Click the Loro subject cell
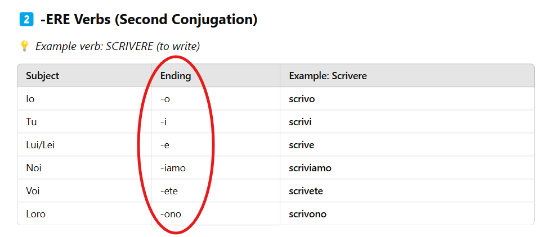This screenshot has height=237, width=546. tap(36, 214)
